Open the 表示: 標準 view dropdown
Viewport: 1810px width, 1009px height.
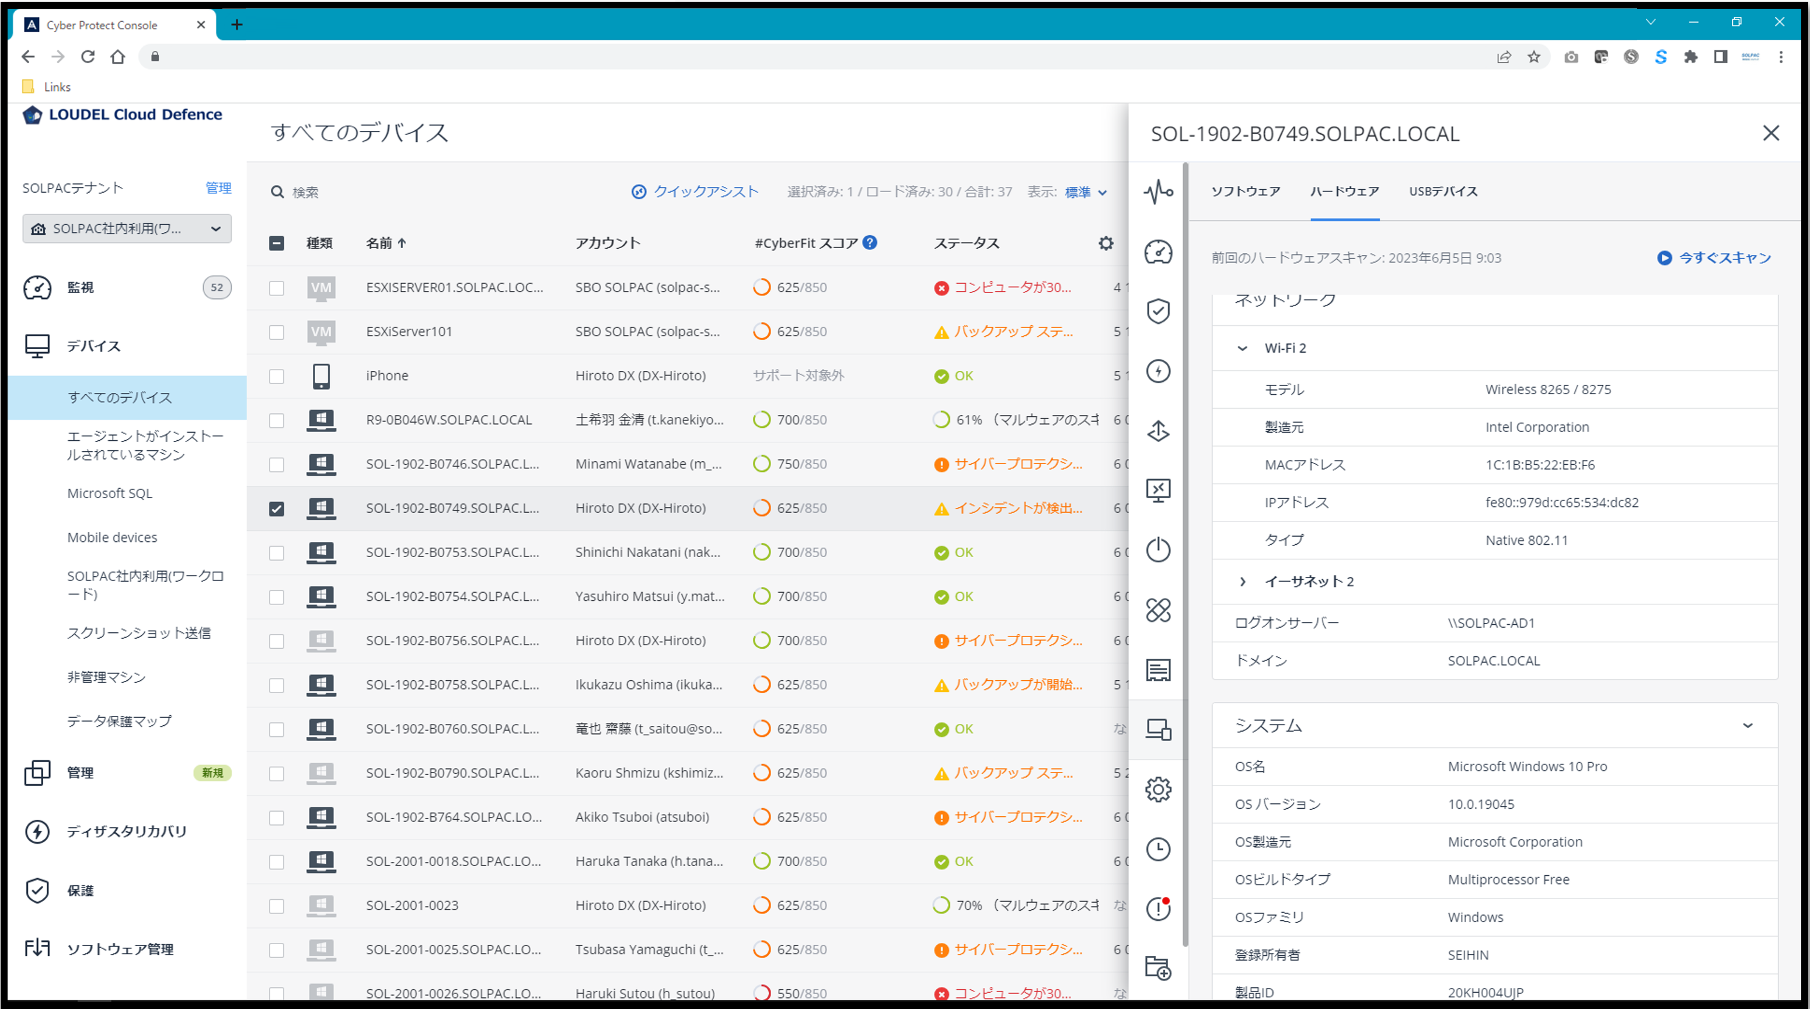click(1086, 192)
